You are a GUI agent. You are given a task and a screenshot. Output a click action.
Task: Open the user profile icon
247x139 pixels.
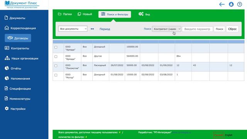coord(231,4)
